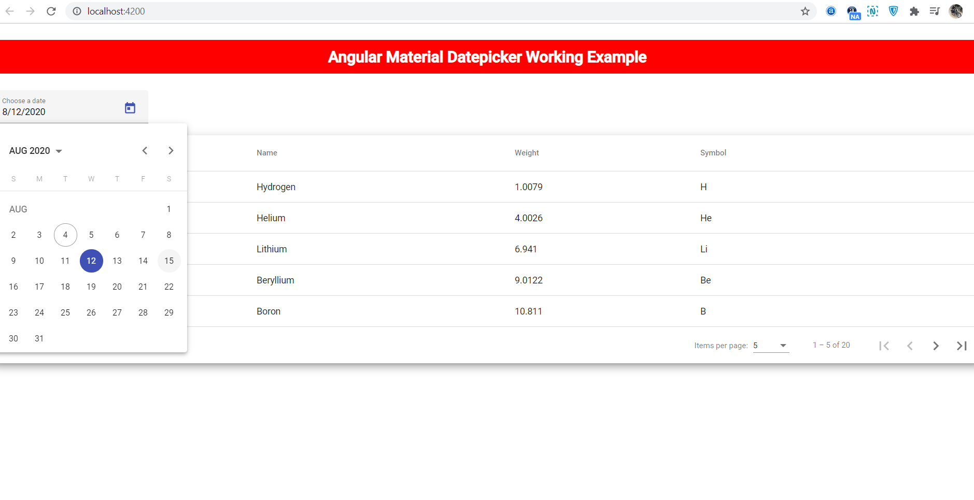Click the paginator last page icon

coord(962,346)
